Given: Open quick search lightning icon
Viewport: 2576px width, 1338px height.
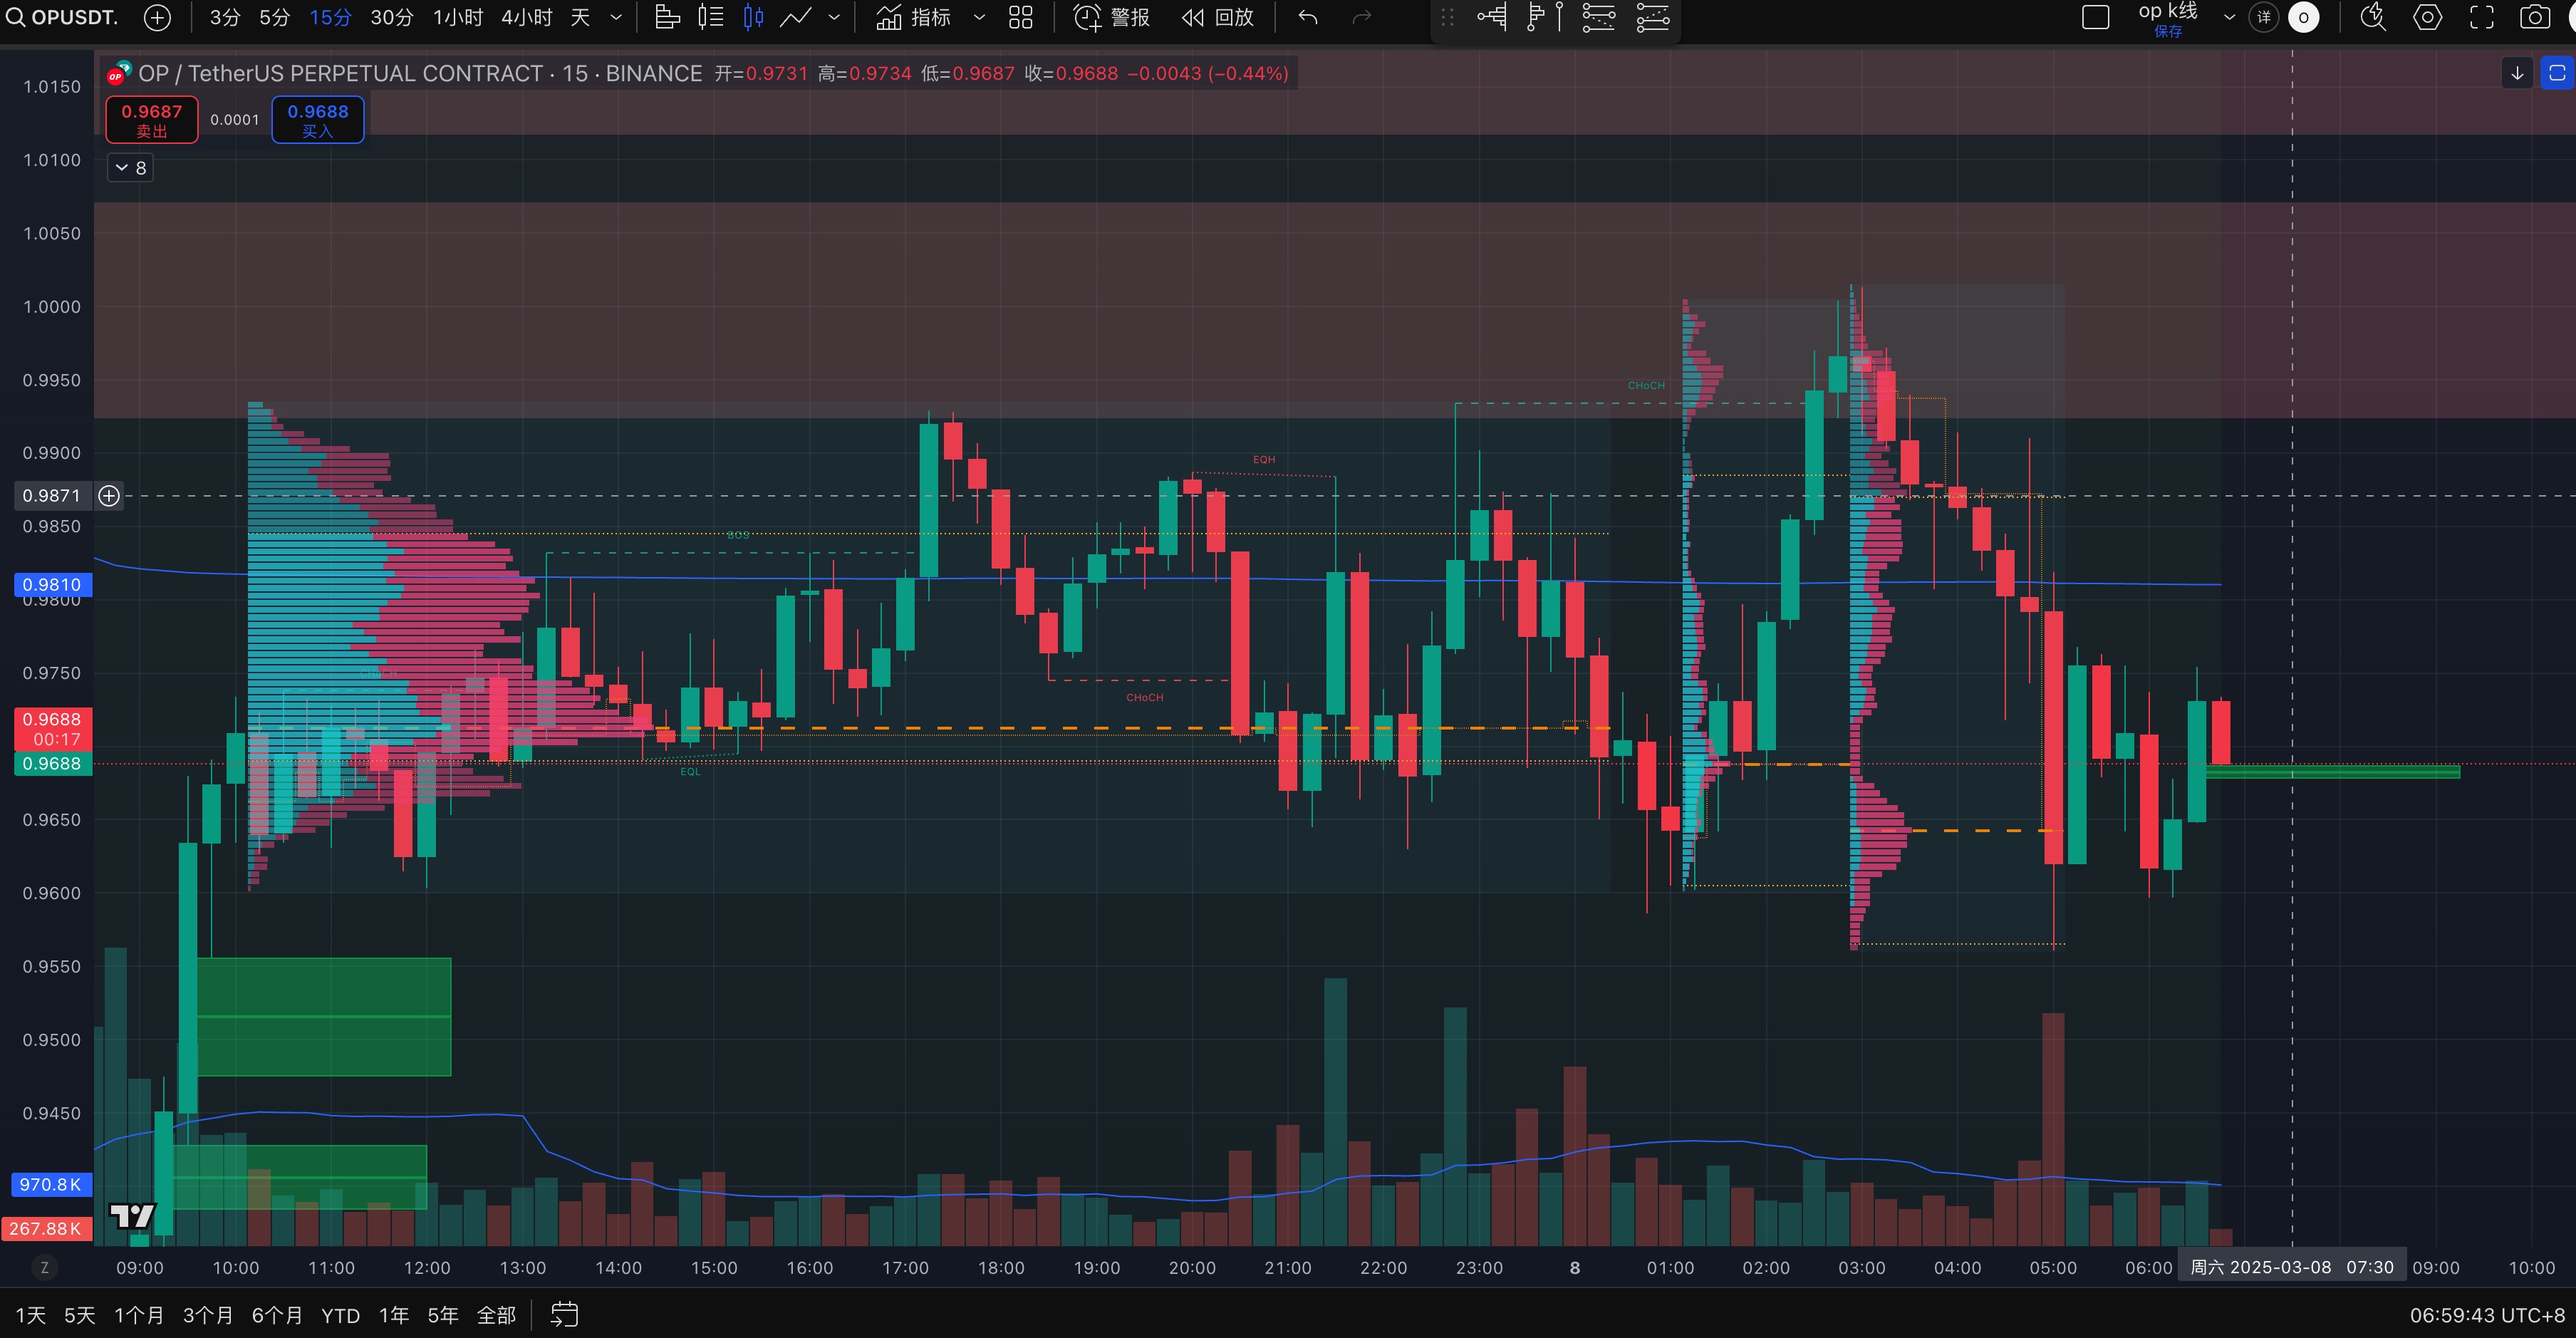Looking at the screenshot, I should point(2373,17).
